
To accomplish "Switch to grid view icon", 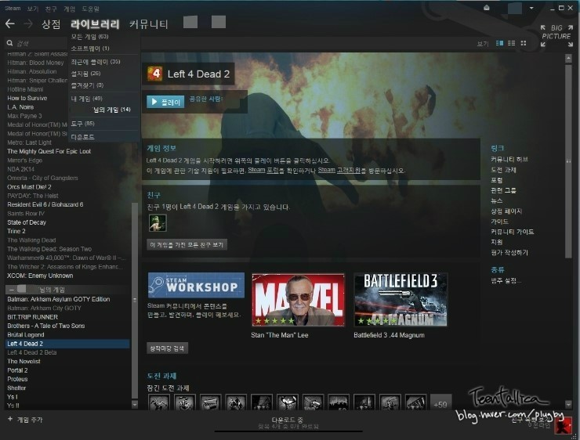I will pos(524,43).
